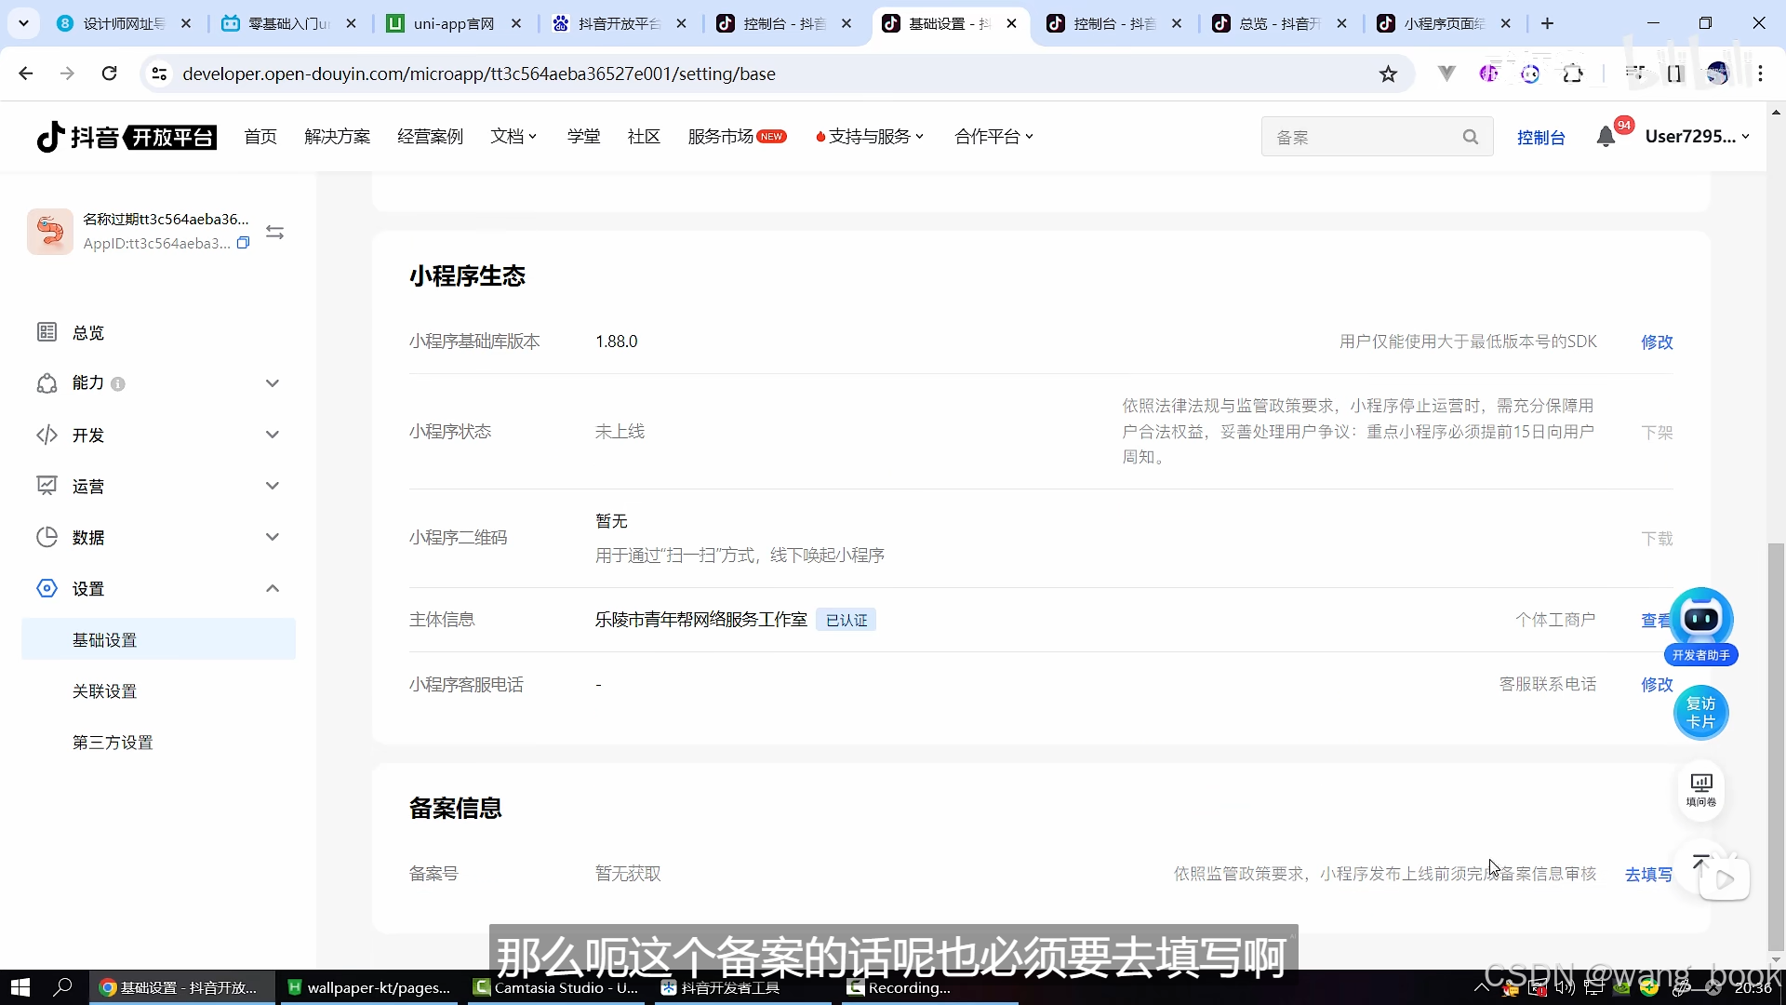The height and width of the screenshot is (1005, 1786).
Task: Open the 合作平台 dropdown
Action: tap(993, 137)
